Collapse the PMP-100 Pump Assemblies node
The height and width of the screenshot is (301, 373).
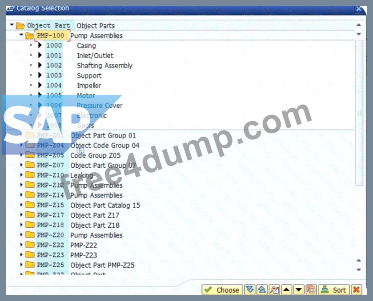[21, 35]
